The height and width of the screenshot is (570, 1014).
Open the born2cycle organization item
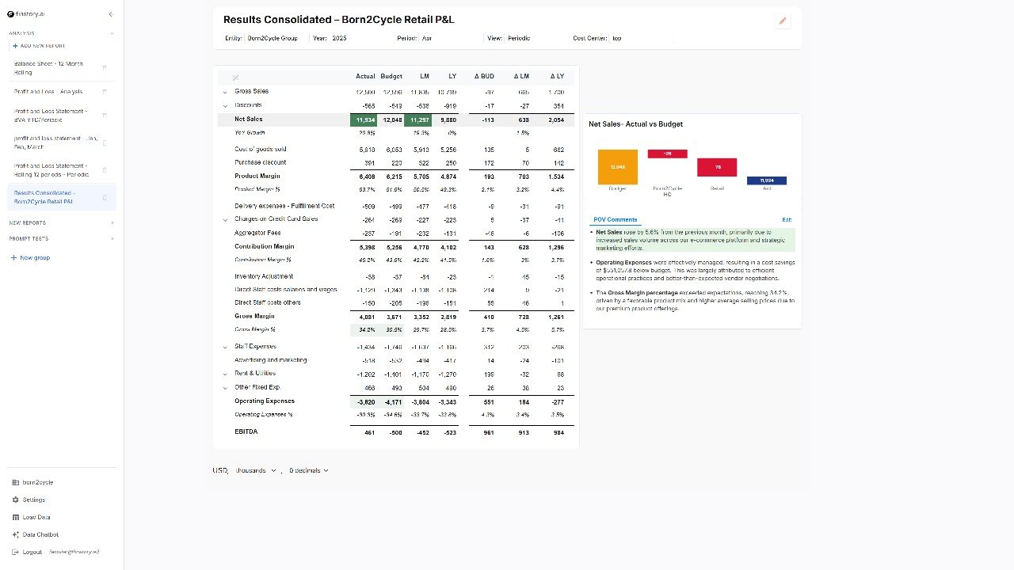pyautogui.click(x=37, y=482)
